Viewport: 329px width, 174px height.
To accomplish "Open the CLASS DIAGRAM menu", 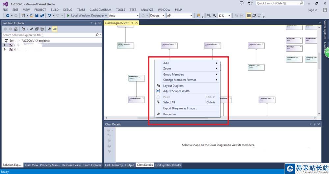I will tap(100, 10).
